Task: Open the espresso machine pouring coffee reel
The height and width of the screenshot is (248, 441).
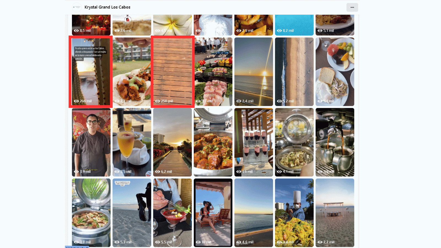Action: point(335,142)
